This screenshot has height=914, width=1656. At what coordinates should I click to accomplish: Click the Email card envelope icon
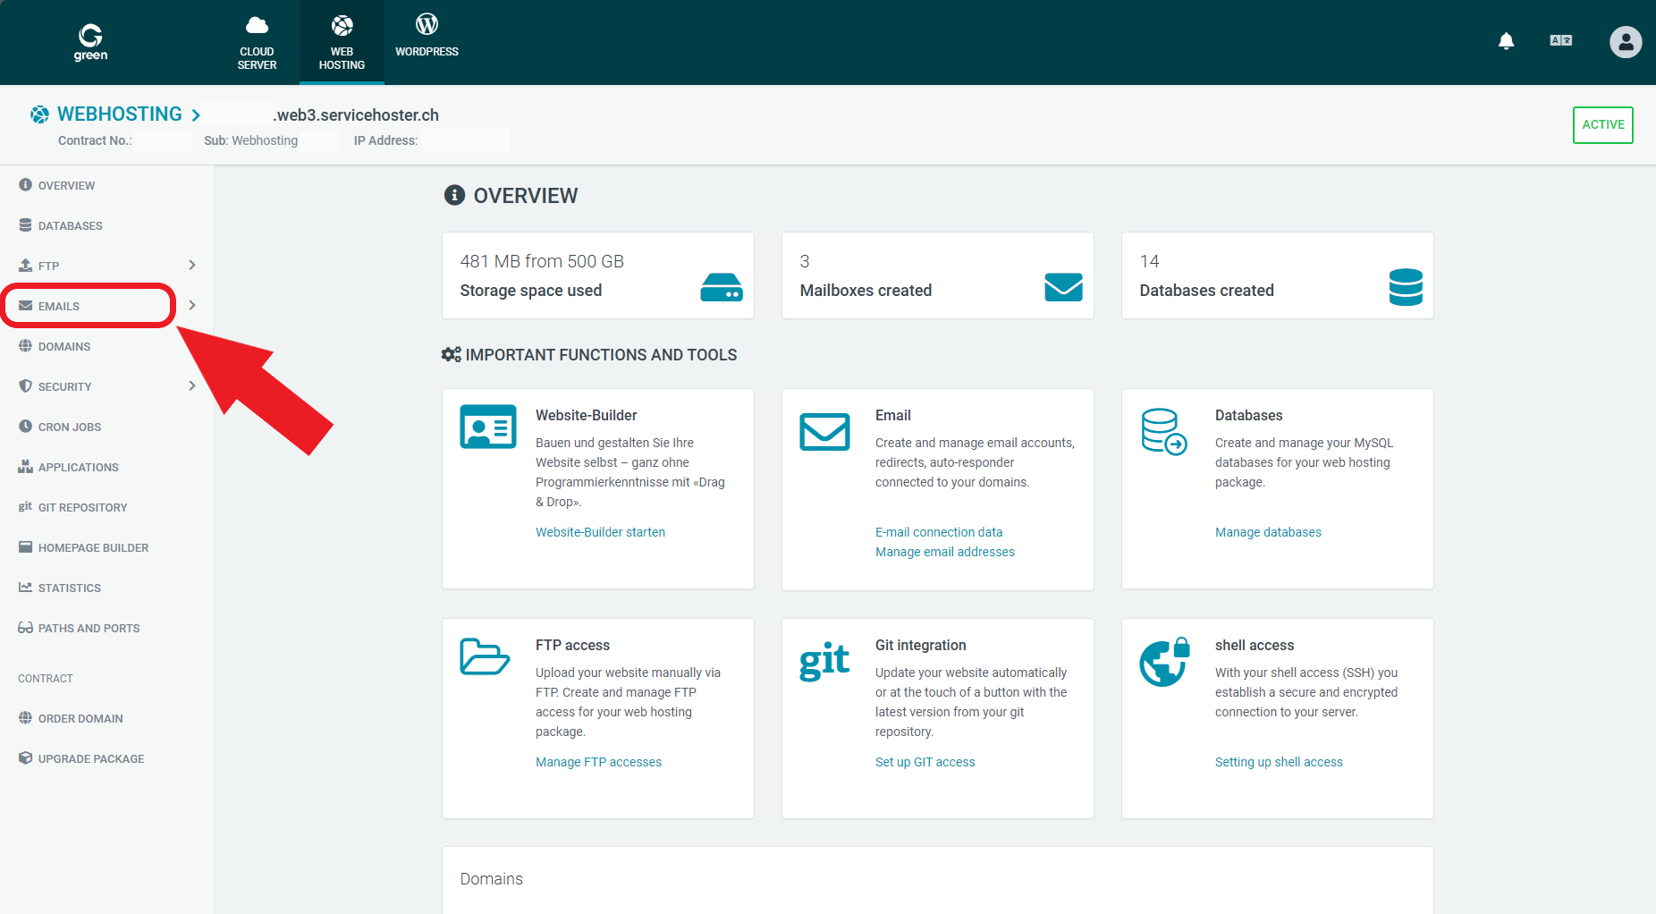tap(824, 432)
